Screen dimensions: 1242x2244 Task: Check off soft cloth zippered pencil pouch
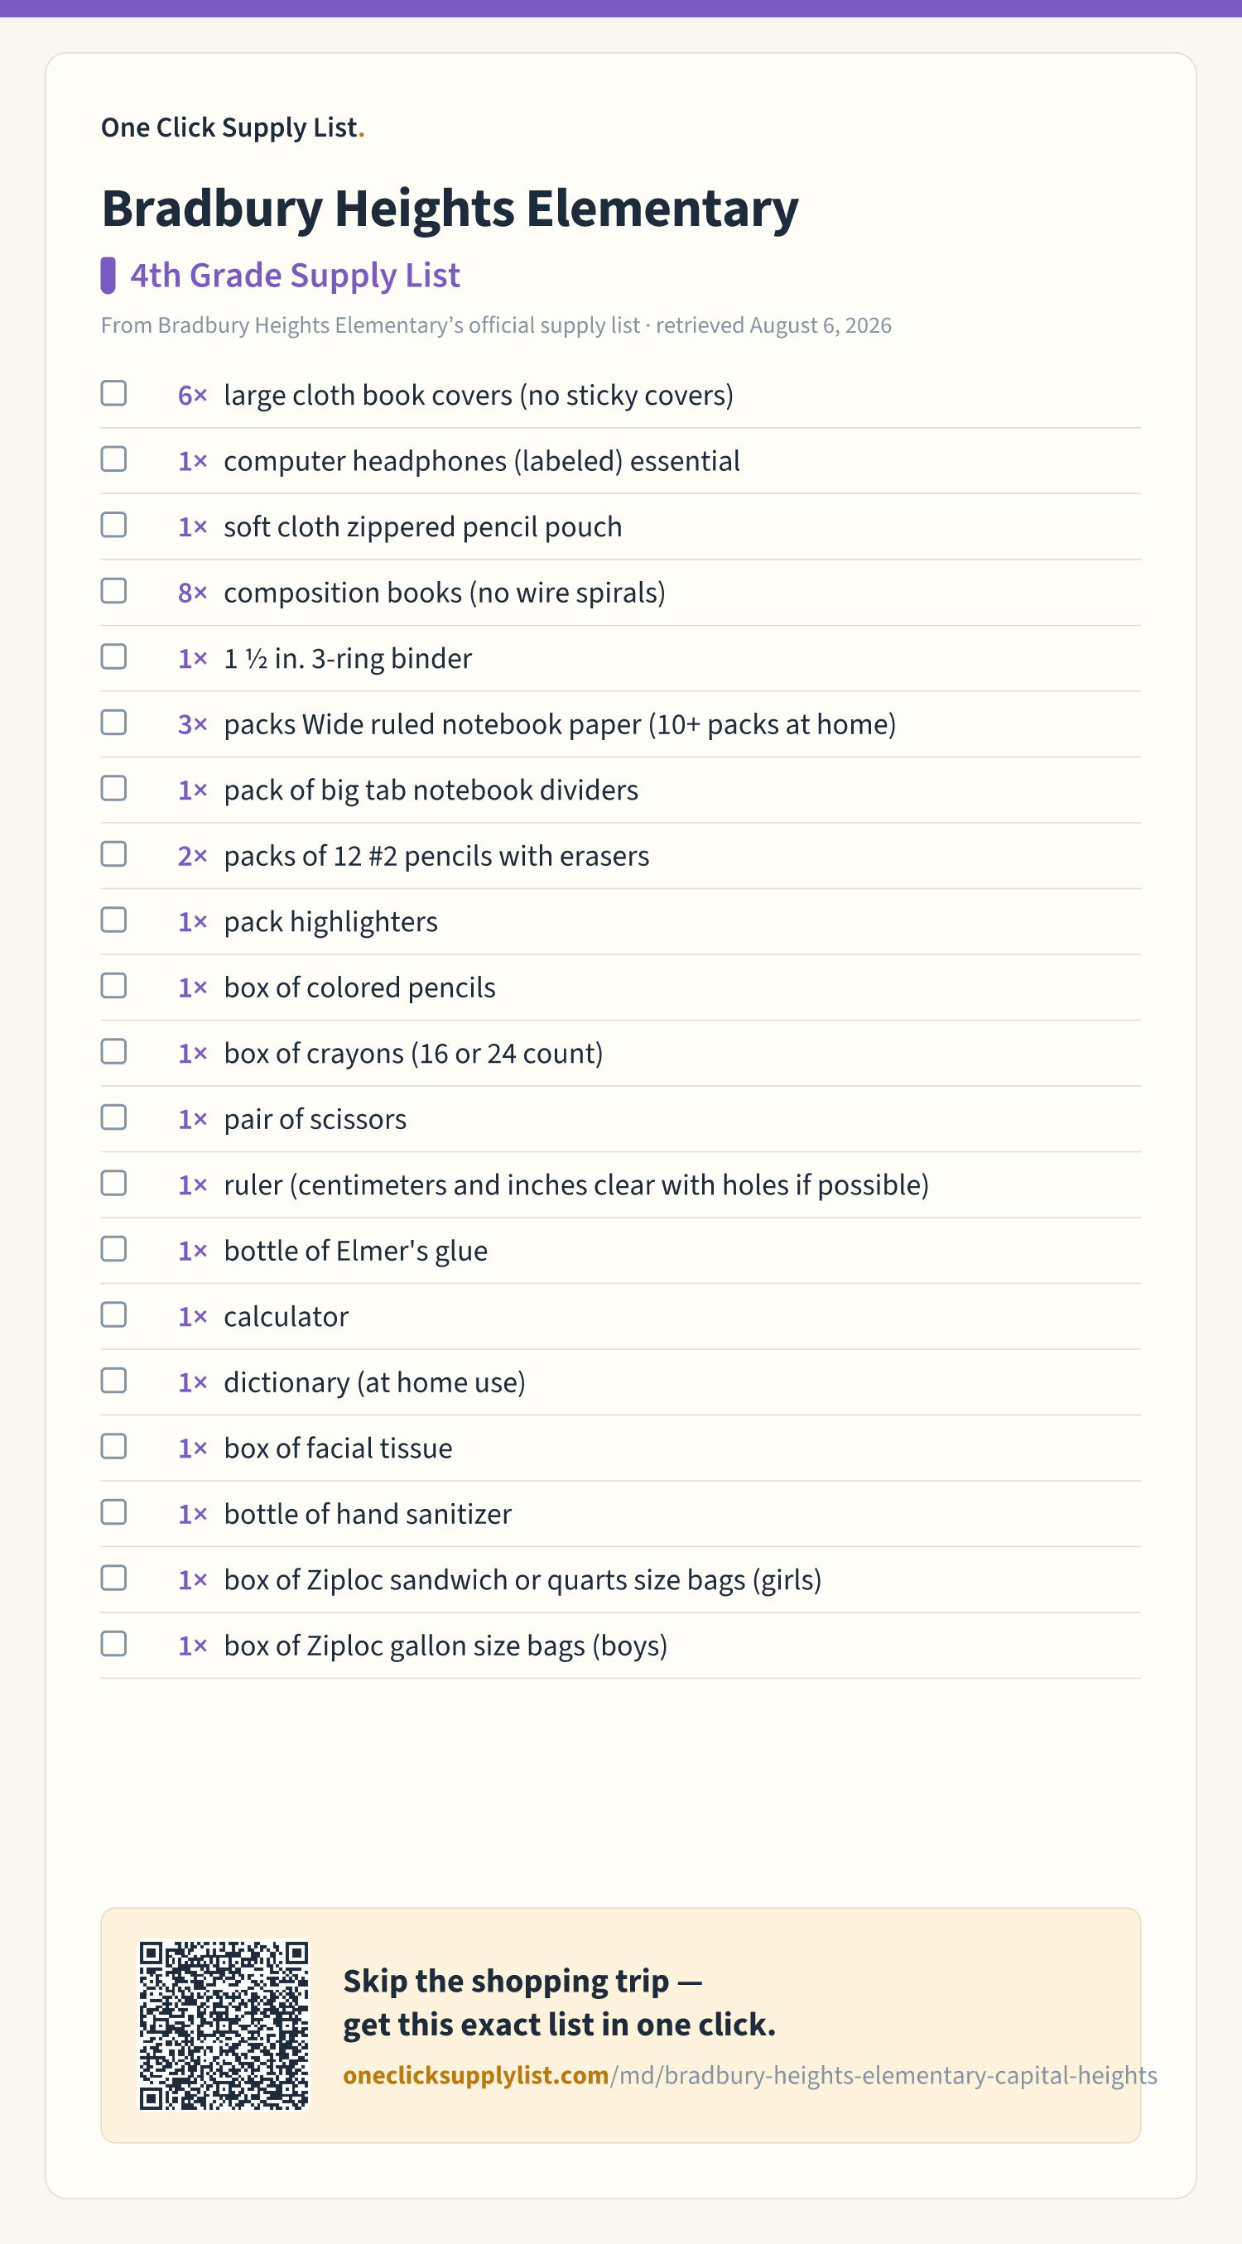(113, 526)
